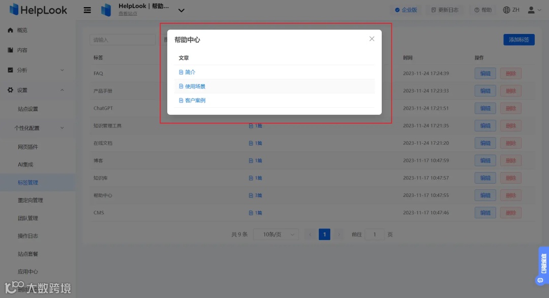This screenshot has width=549, height=298.
Task: Click the 添加标签 button
Action: 518,39
